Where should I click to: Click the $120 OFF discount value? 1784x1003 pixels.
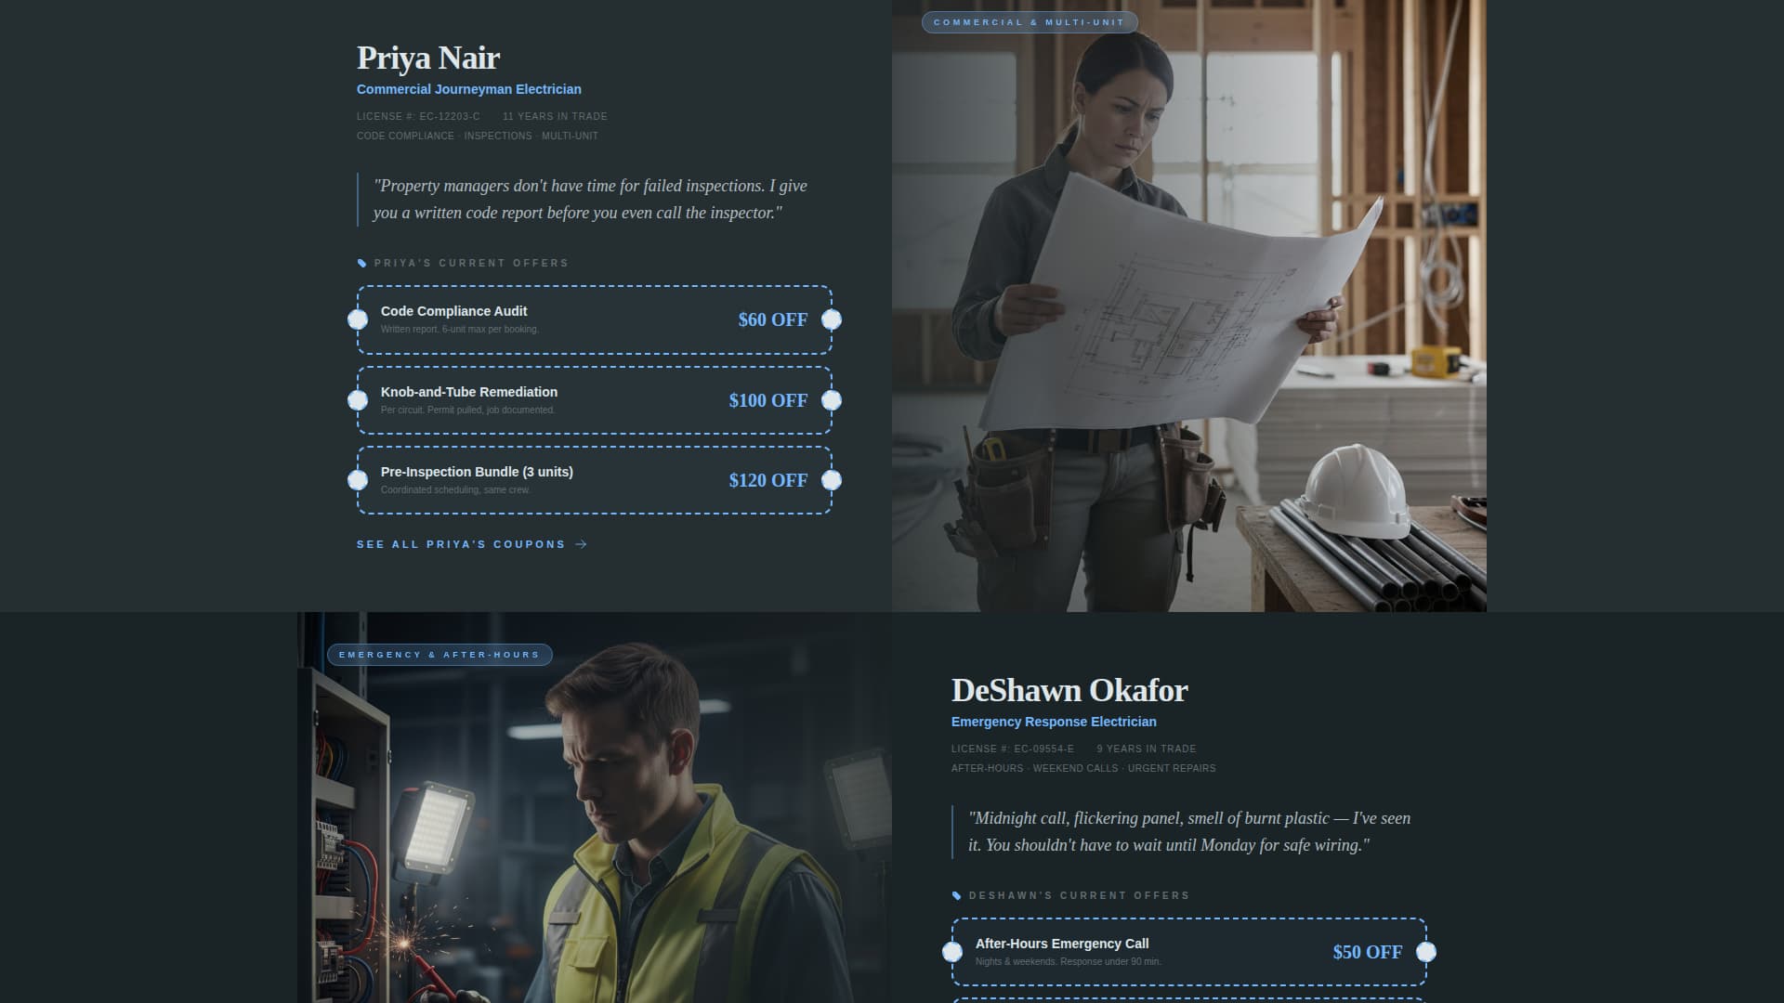[x=768, y=480]
